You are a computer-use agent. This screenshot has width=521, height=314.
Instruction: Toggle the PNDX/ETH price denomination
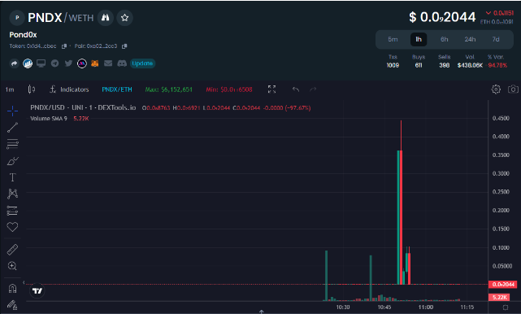117,89
